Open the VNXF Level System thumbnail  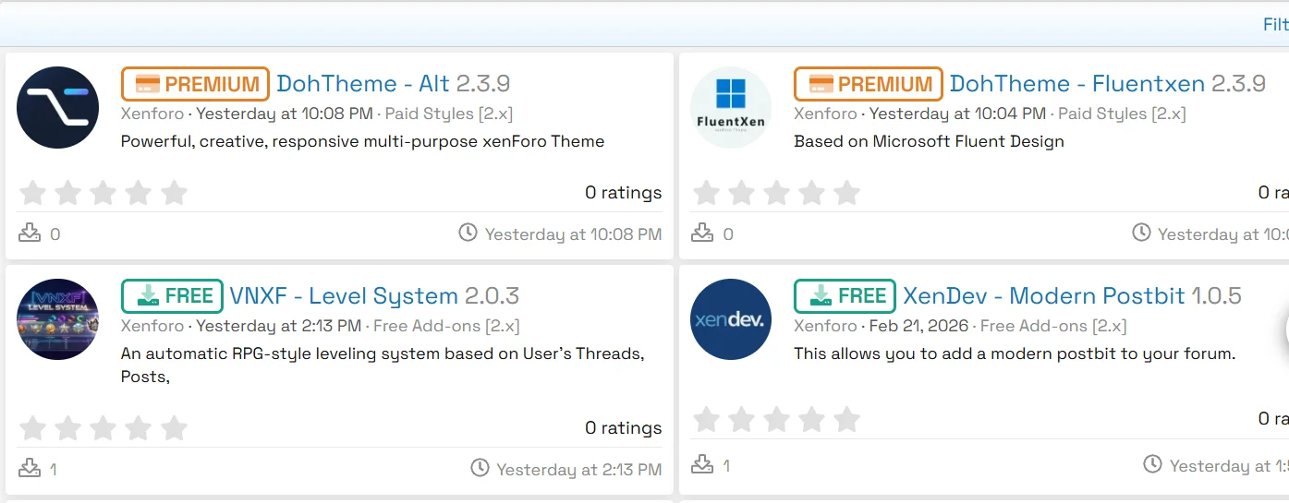57,319
